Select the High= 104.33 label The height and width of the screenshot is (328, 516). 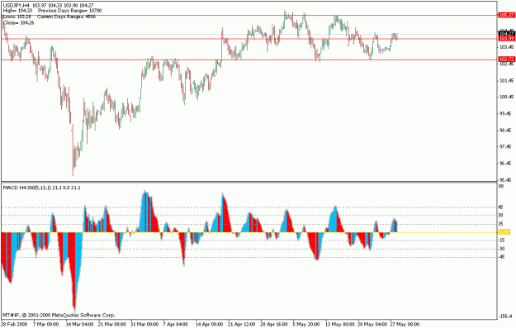17,11
